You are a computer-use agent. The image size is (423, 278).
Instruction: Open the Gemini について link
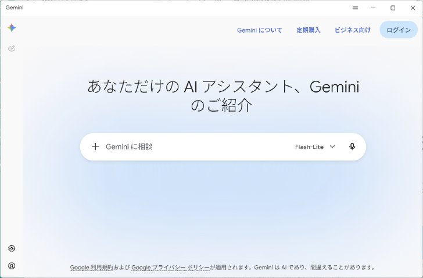pyautogui.click(x=260, y=30)
